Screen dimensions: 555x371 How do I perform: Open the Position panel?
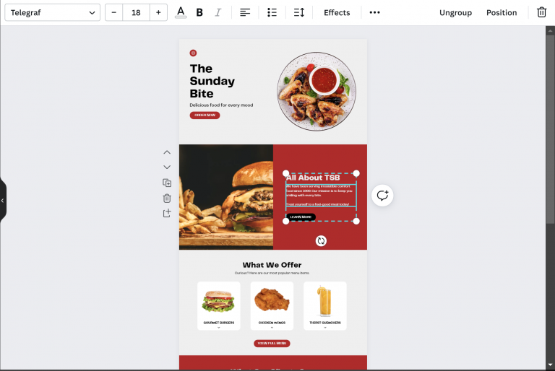tap(502, 13)
